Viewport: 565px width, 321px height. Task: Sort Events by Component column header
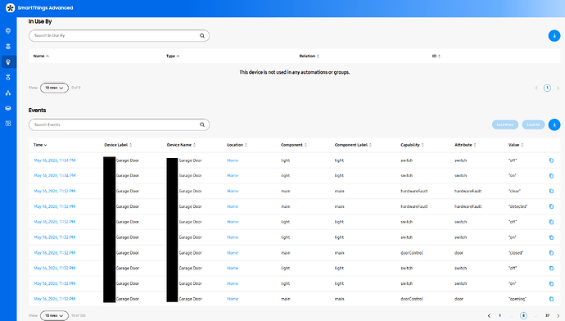pos(294,145)
